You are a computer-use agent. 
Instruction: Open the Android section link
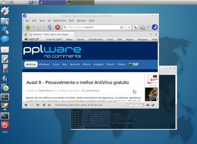tap(75, 64)
